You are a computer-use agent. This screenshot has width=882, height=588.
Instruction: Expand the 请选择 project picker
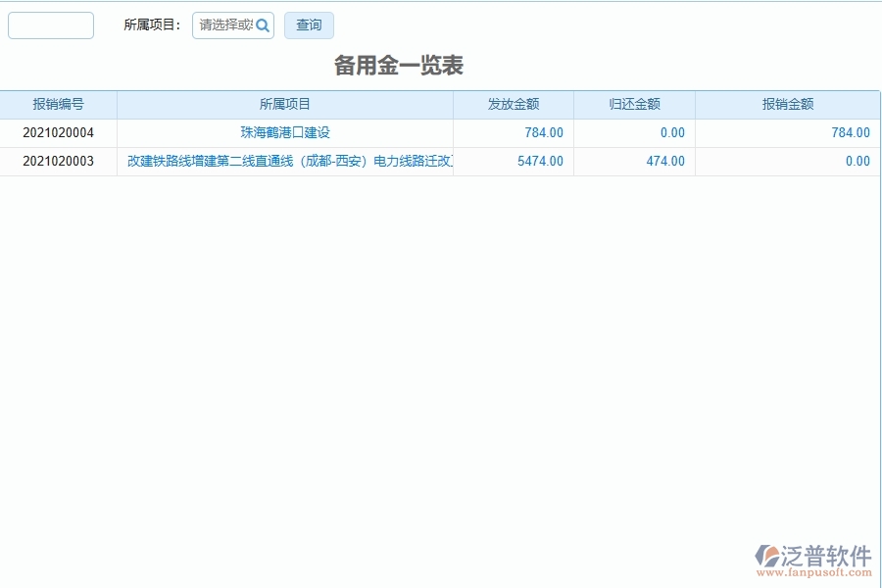(x=227, y=25)
